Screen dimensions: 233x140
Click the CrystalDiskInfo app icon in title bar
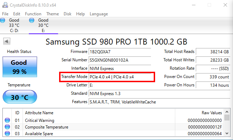click(x=4, y=5)
